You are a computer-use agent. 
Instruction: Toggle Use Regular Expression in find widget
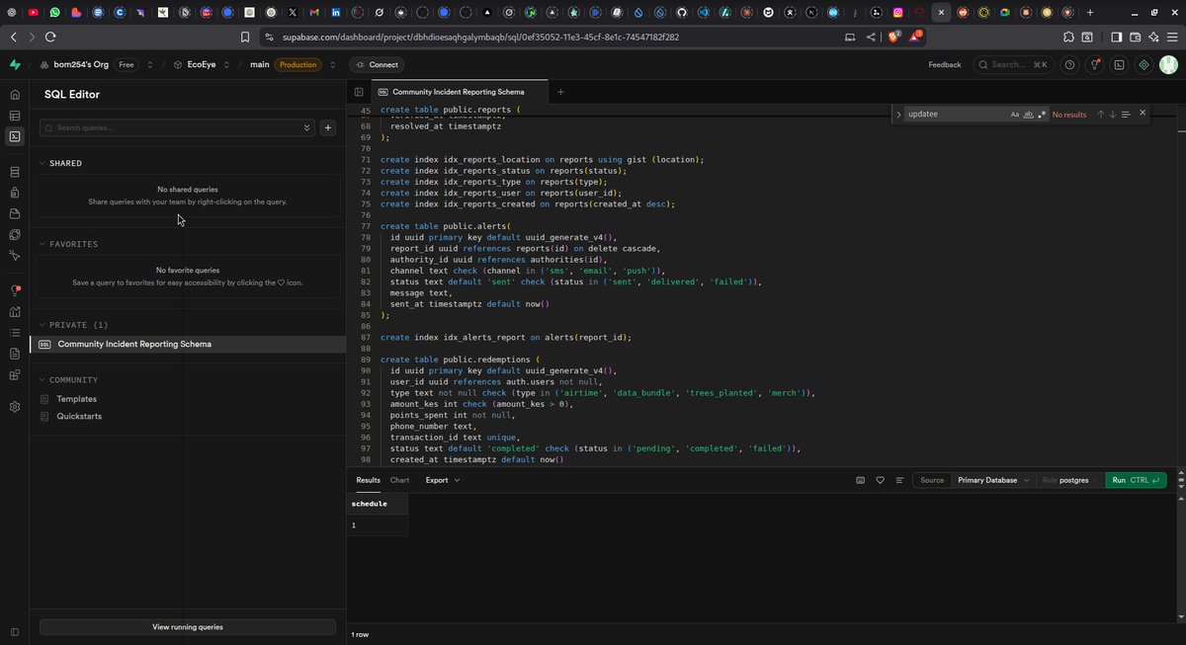(x=1042, y=115)
